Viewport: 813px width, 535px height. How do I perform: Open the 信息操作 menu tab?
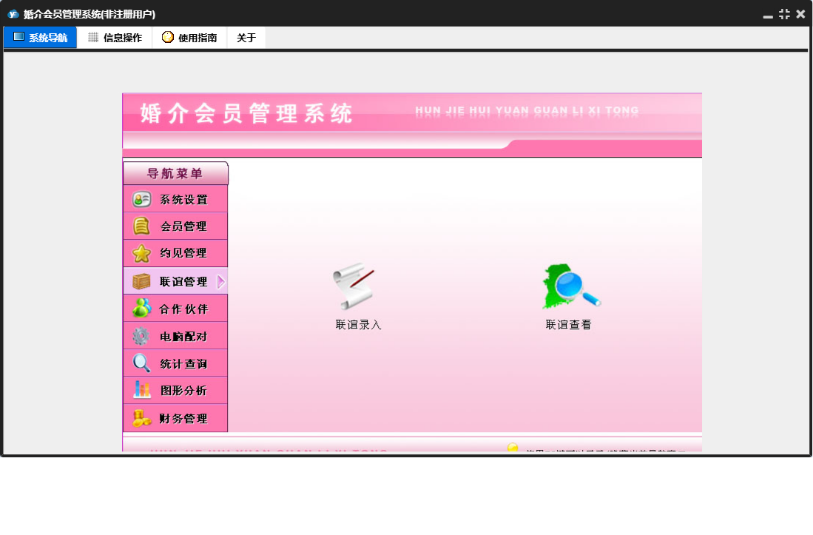point(115,37)
